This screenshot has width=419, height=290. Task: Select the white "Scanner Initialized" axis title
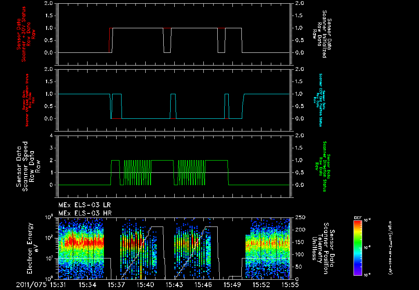click(x=324, y=34)
